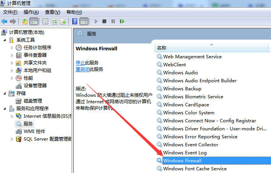Expand the 任务计划程序 node
This screenshot has height=173, width=271.
click(12, 48)
